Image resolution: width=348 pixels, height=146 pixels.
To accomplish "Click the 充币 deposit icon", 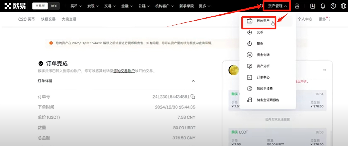I will [250, 32].
